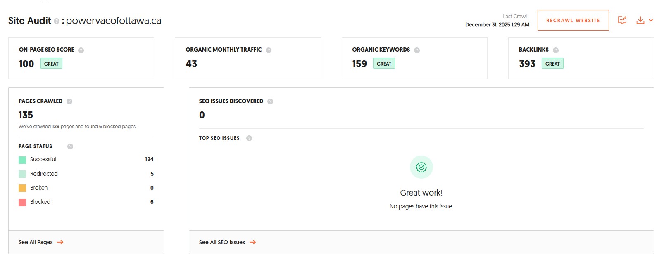Click the green Successful status swatch

coord(22,160)
